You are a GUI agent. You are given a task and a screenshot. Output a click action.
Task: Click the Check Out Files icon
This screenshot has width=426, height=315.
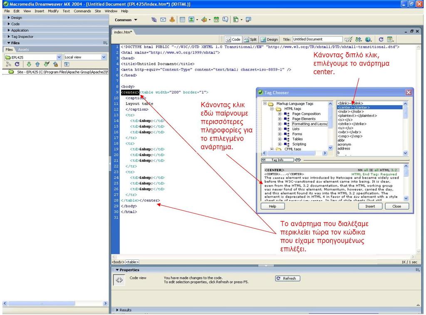(47, 64)
